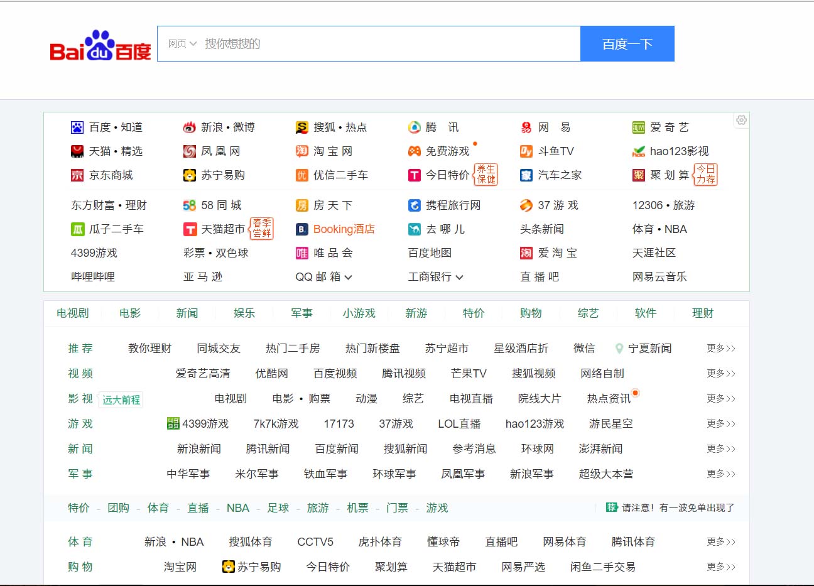Click the 爱奇艺 iQiyi icon

[x=639, y=128]
